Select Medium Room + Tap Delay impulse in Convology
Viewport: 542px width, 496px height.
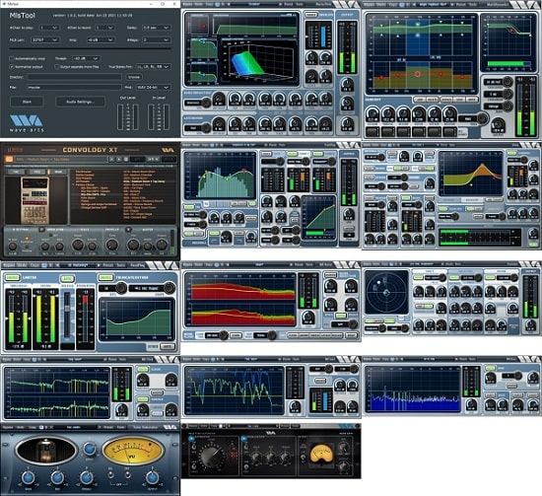tap(144, 181)
